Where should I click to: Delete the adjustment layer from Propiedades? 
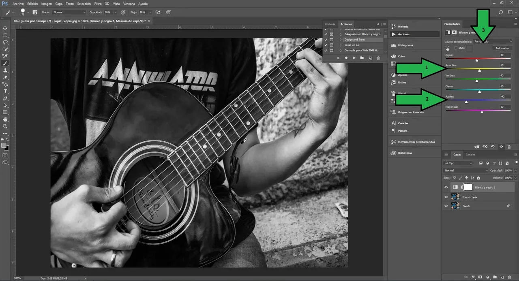pyautogui.click(x=509, y=147)
